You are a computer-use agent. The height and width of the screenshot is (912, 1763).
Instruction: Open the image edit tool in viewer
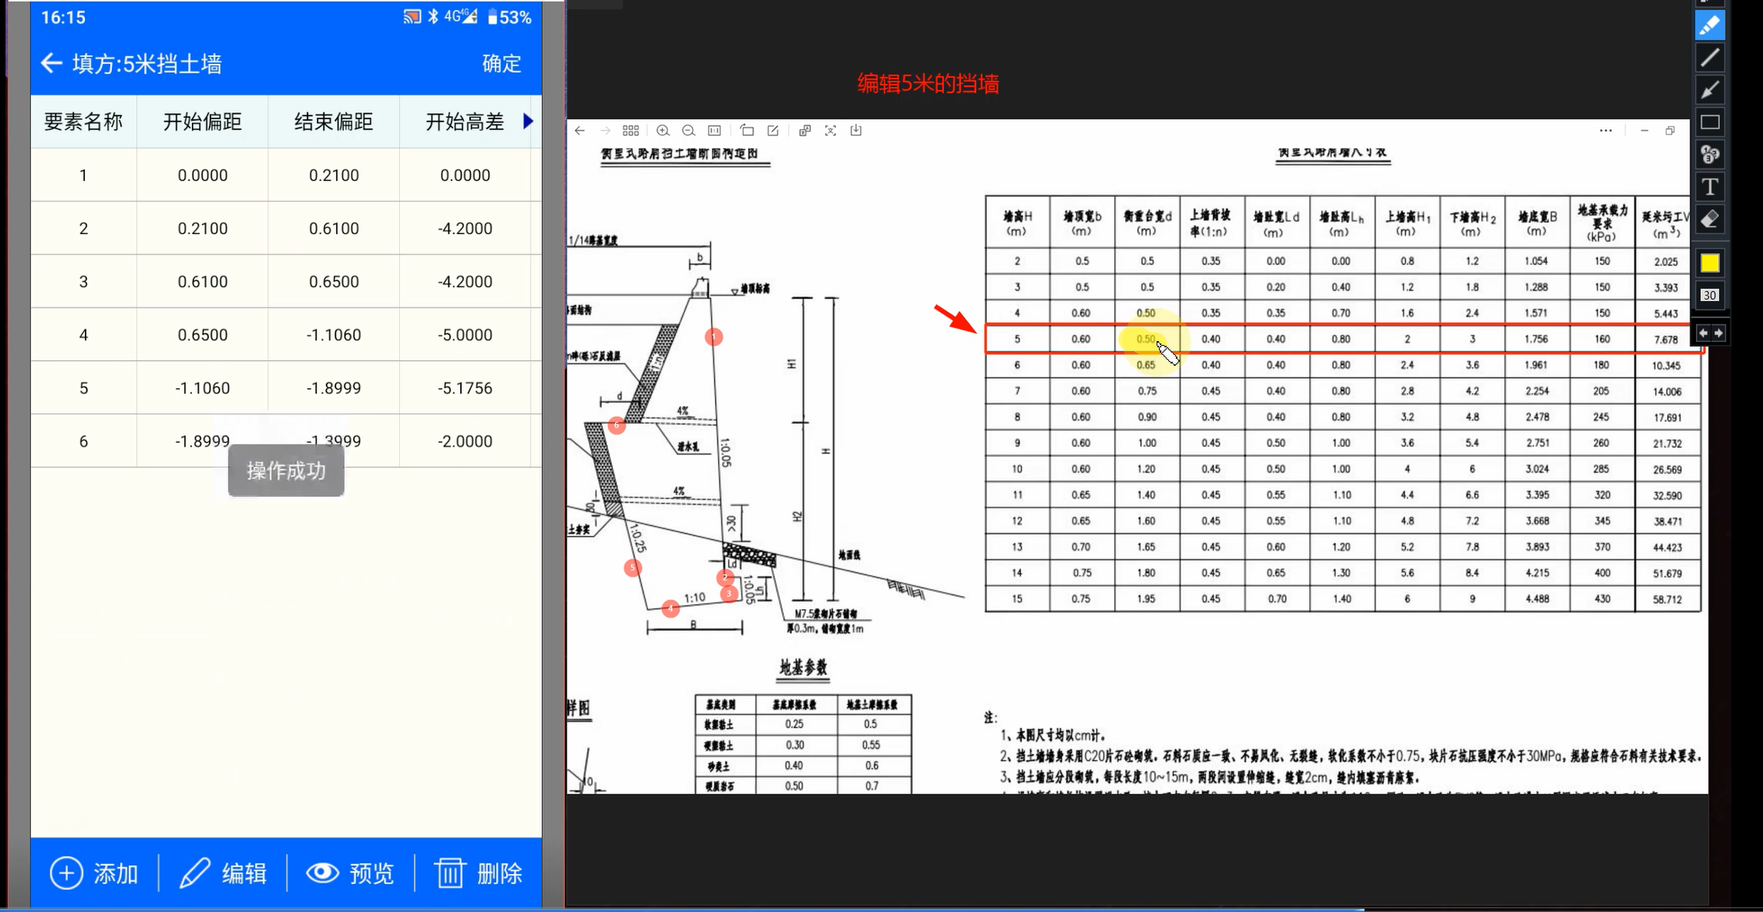[773, 131]
